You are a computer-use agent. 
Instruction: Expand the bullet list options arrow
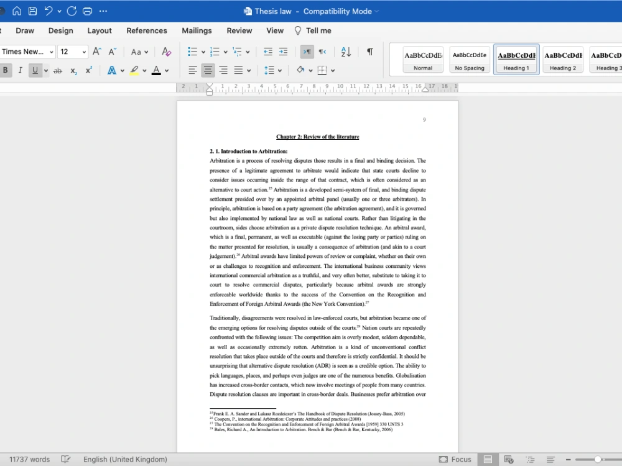203,52
